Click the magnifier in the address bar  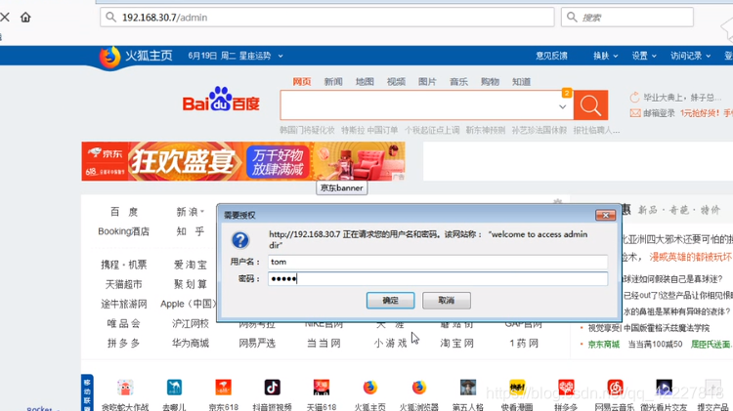[x=110, y=18]
